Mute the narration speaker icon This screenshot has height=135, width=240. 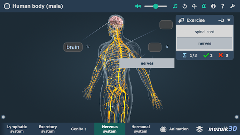click(x=138, y=6)
